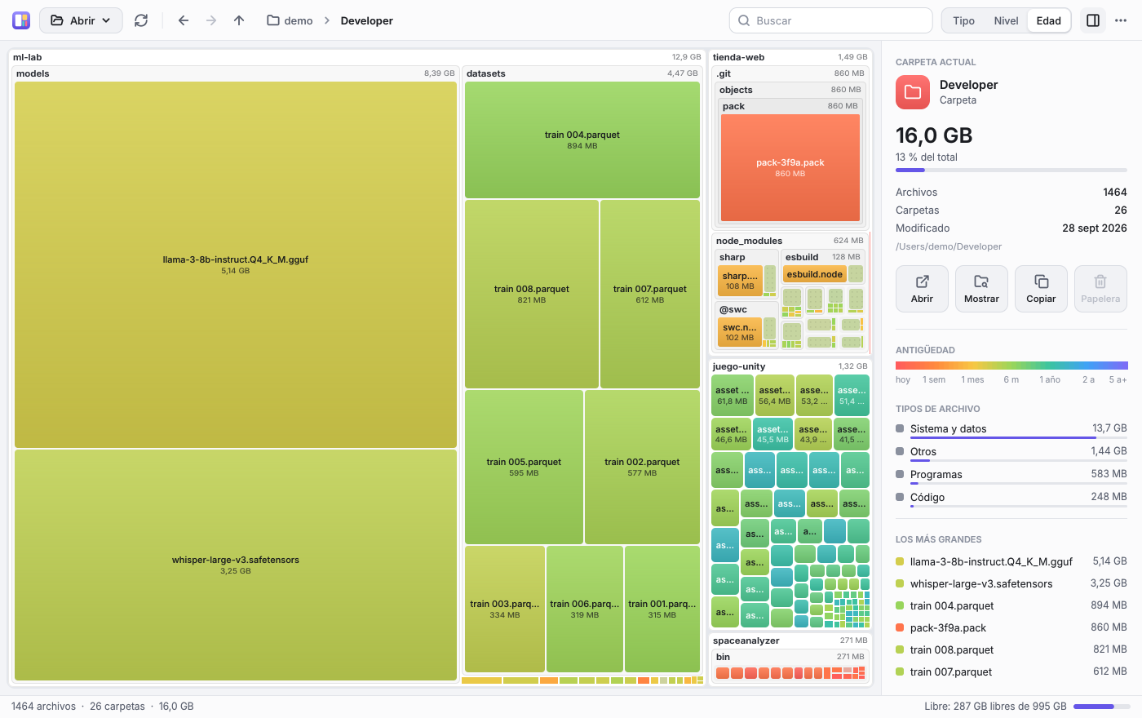Select the llama-3-8b-instruct.Q4_K_M.gguf treemap block
The height and width of the screenshot is (718, 1142).
(x=236, y=264)
